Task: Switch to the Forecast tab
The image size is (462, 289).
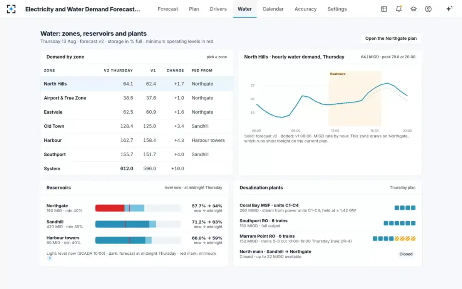Action: [168, 9]
